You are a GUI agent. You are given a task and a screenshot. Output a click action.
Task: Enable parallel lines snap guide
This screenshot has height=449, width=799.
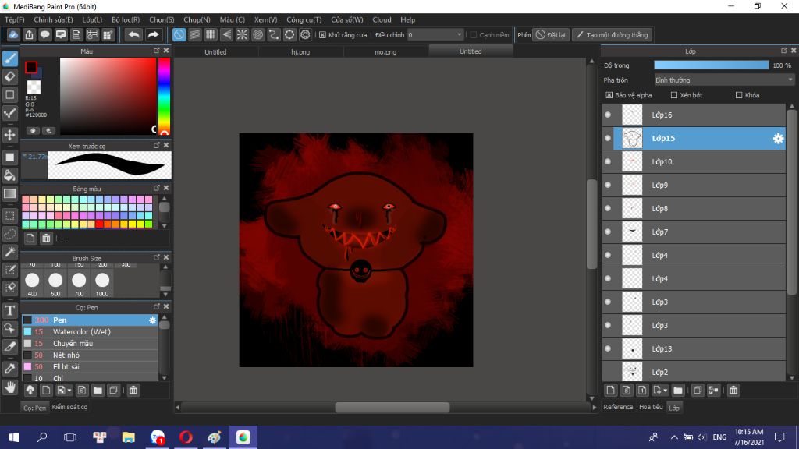(194, 34)
